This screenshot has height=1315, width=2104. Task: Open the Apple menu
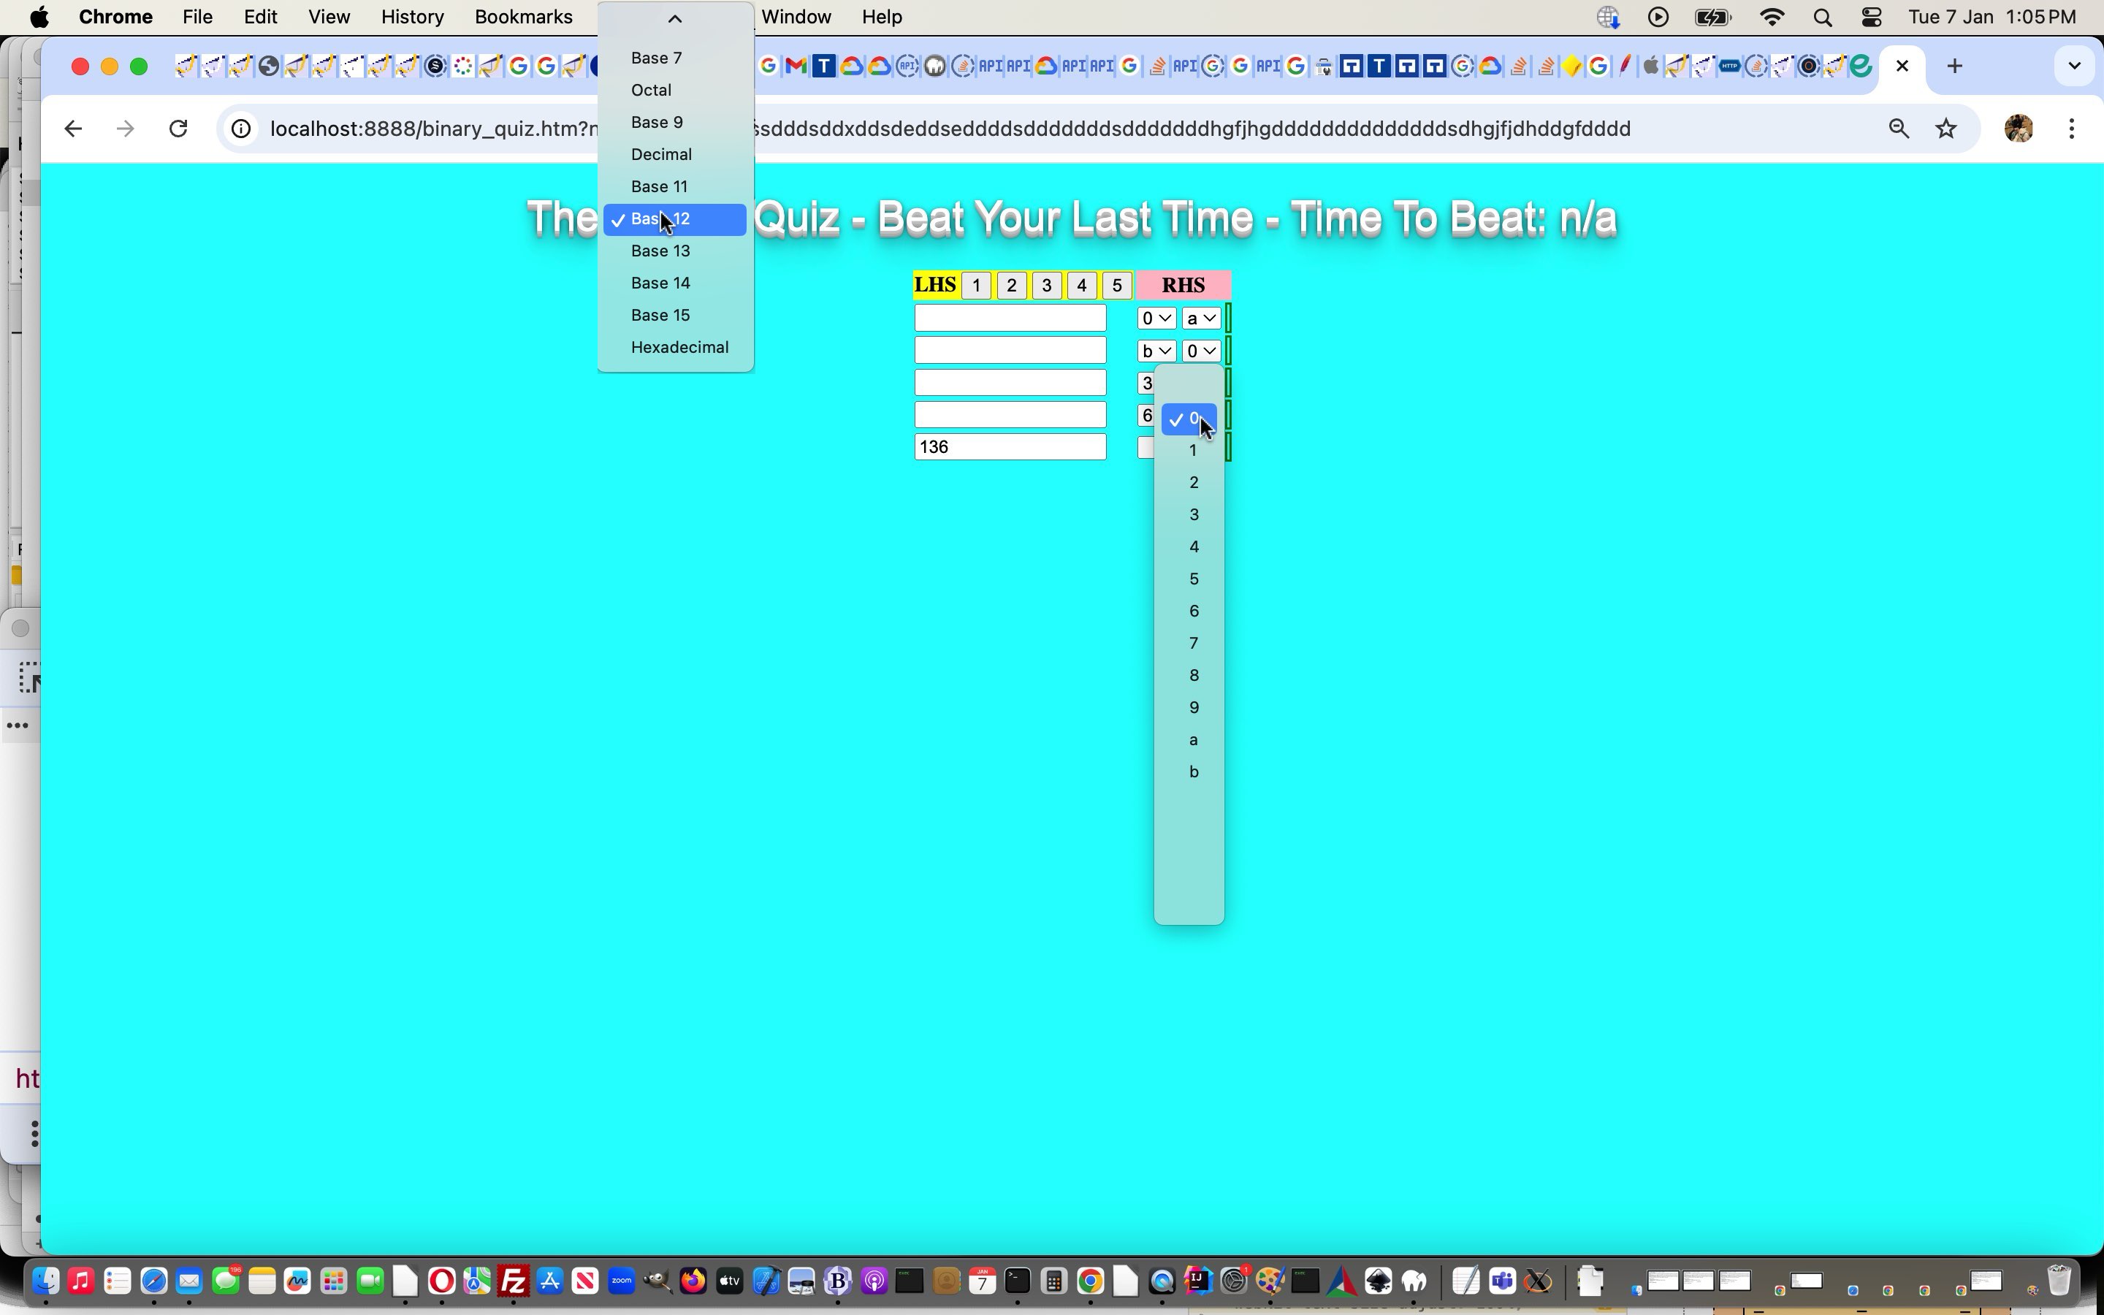[x=39, y=18]
